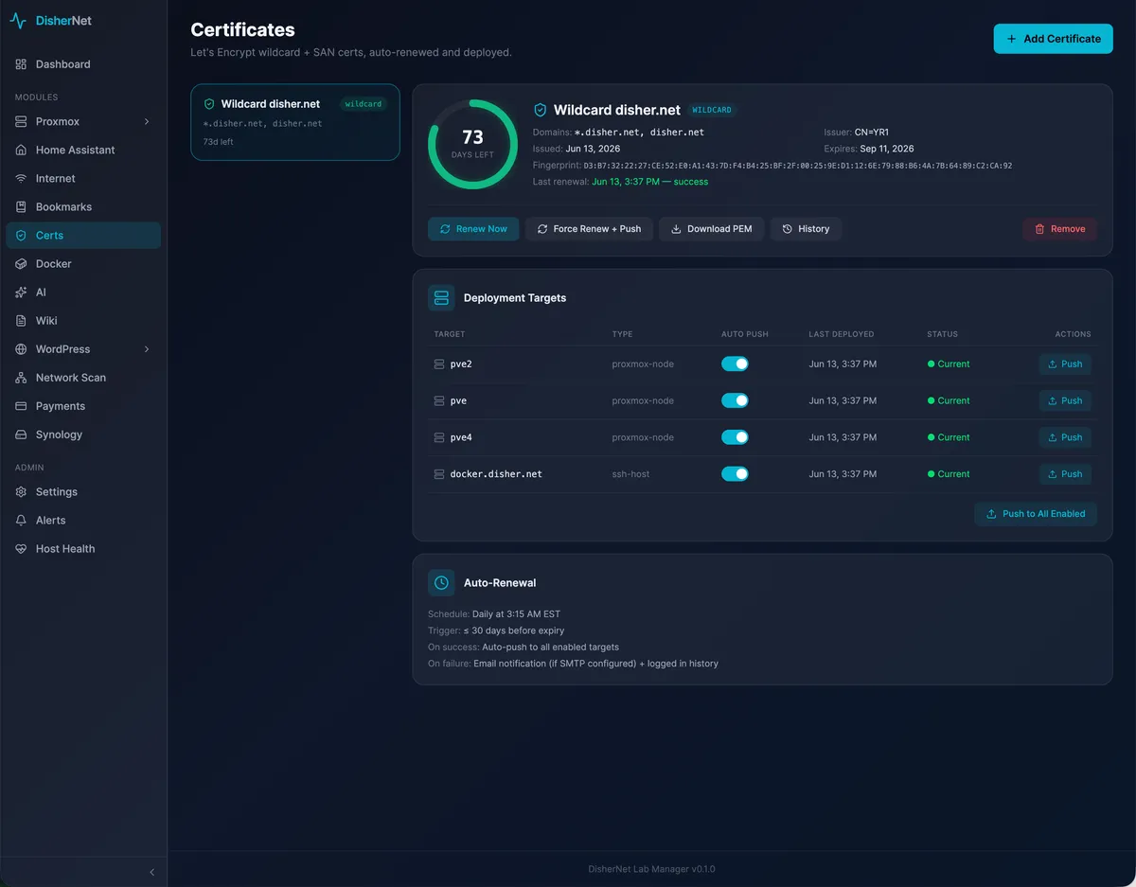Click the Settings gear icon
This screenshot has height=887, width=1136.
[x=21, y=491]
